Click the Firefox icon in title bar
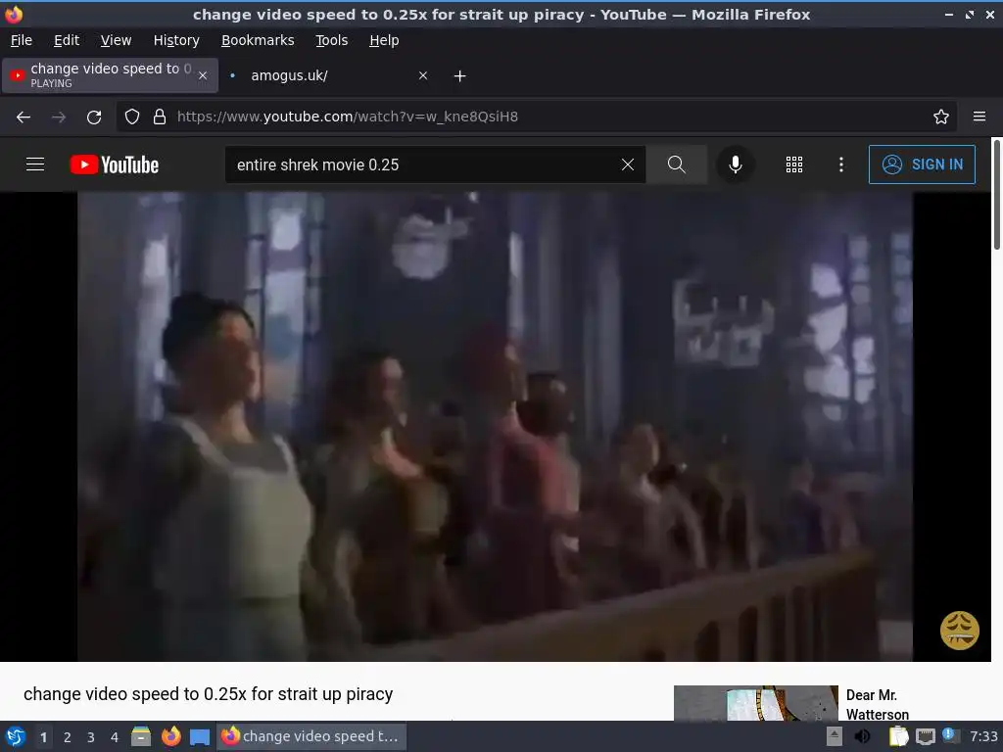The image size is (1003, 752). coord(14,14)
